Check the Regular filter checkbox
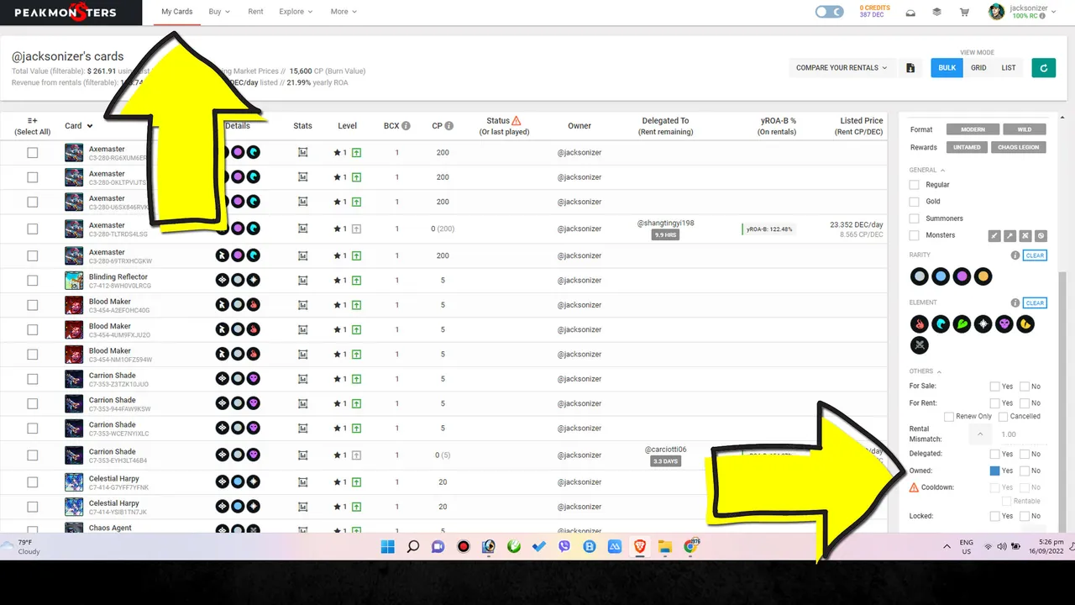The width and height of the screenshot is (1075, 605). coord(915,185)
